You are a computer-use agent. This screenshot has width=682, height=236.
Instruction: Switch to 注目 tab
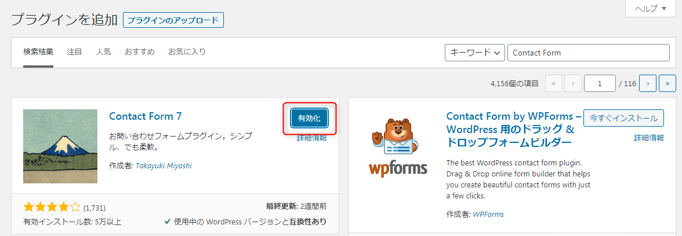coord(74,52)
